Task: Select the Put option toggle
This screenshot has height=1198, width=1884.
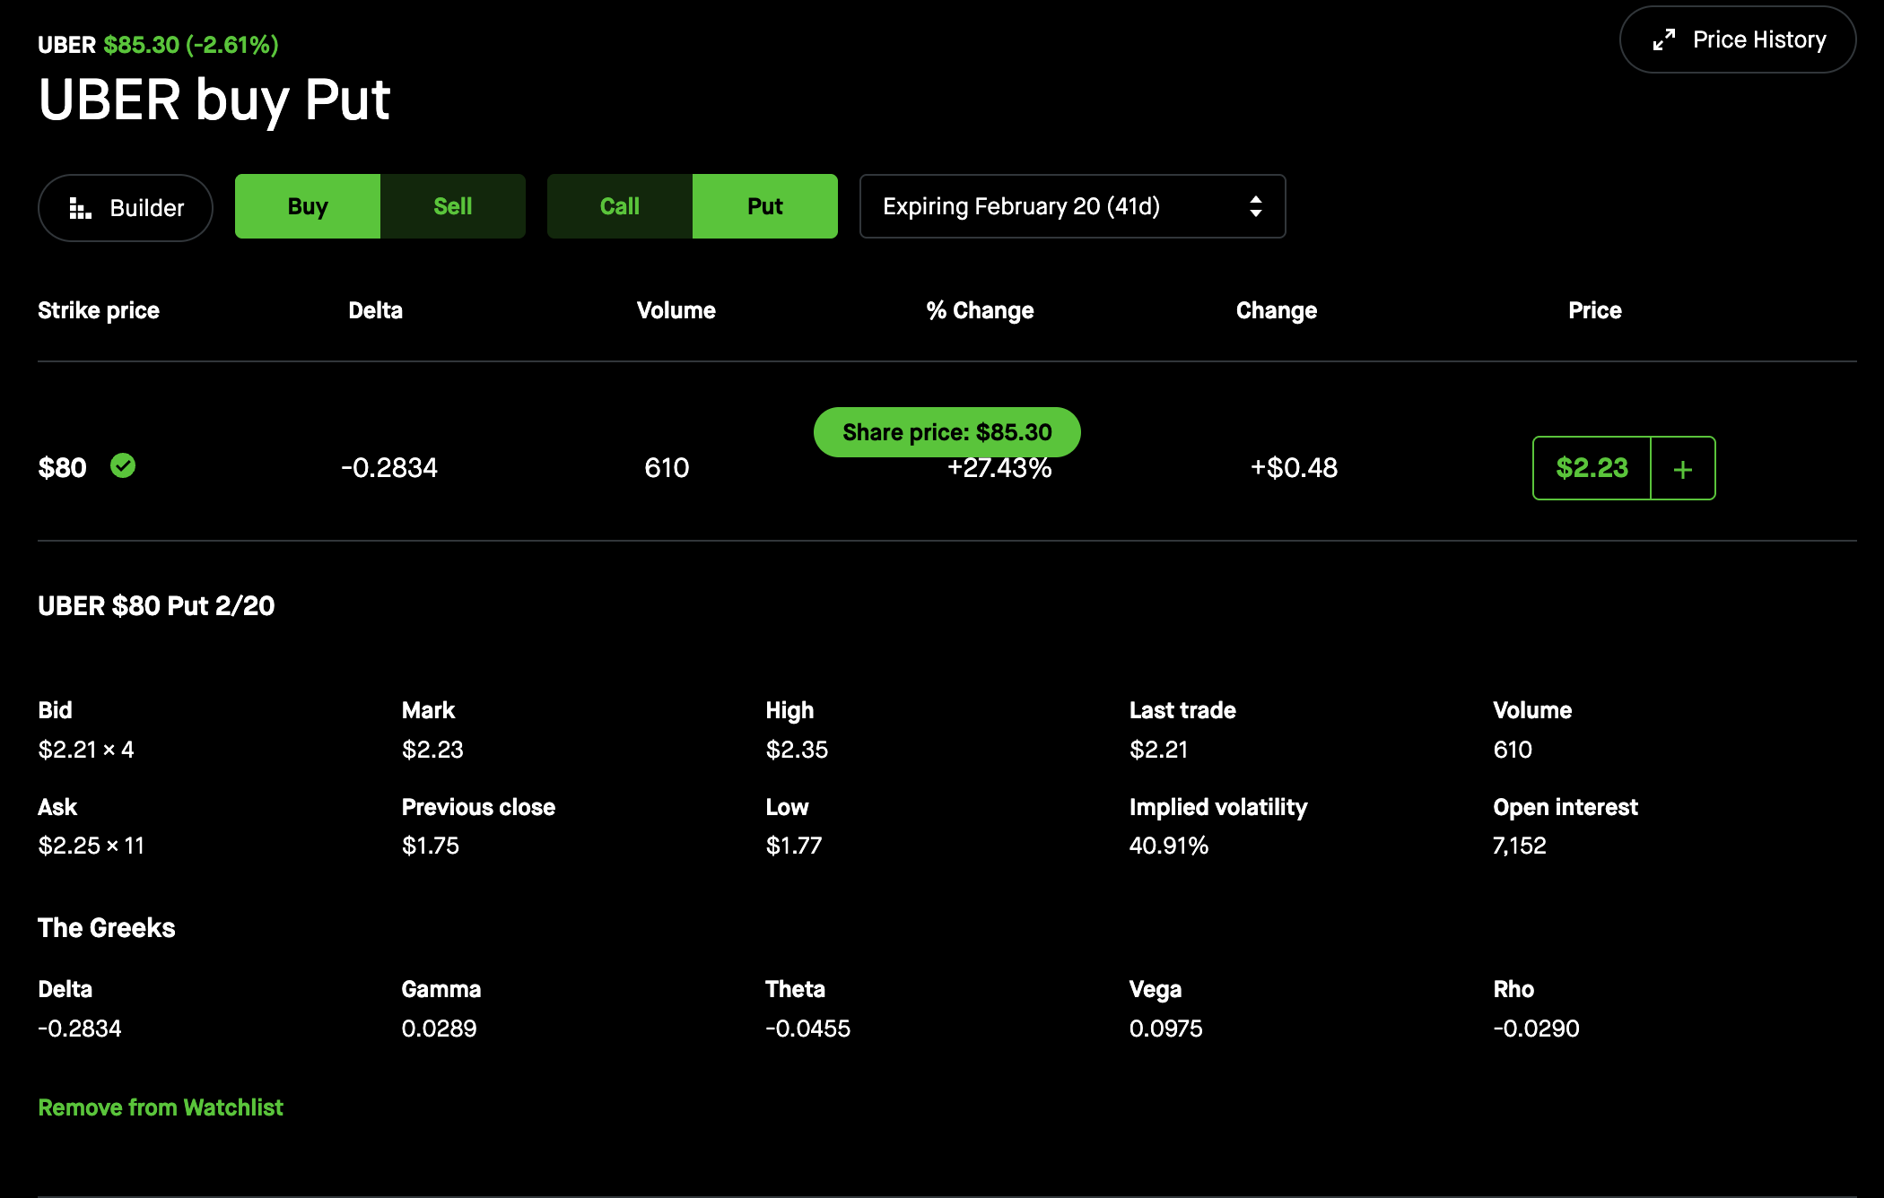Action: 764,207
